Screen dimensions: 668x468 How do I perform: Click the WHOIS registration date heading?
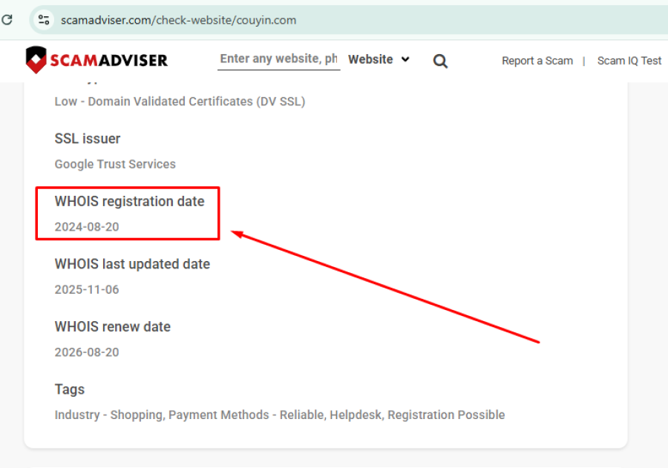click(129, 201)
